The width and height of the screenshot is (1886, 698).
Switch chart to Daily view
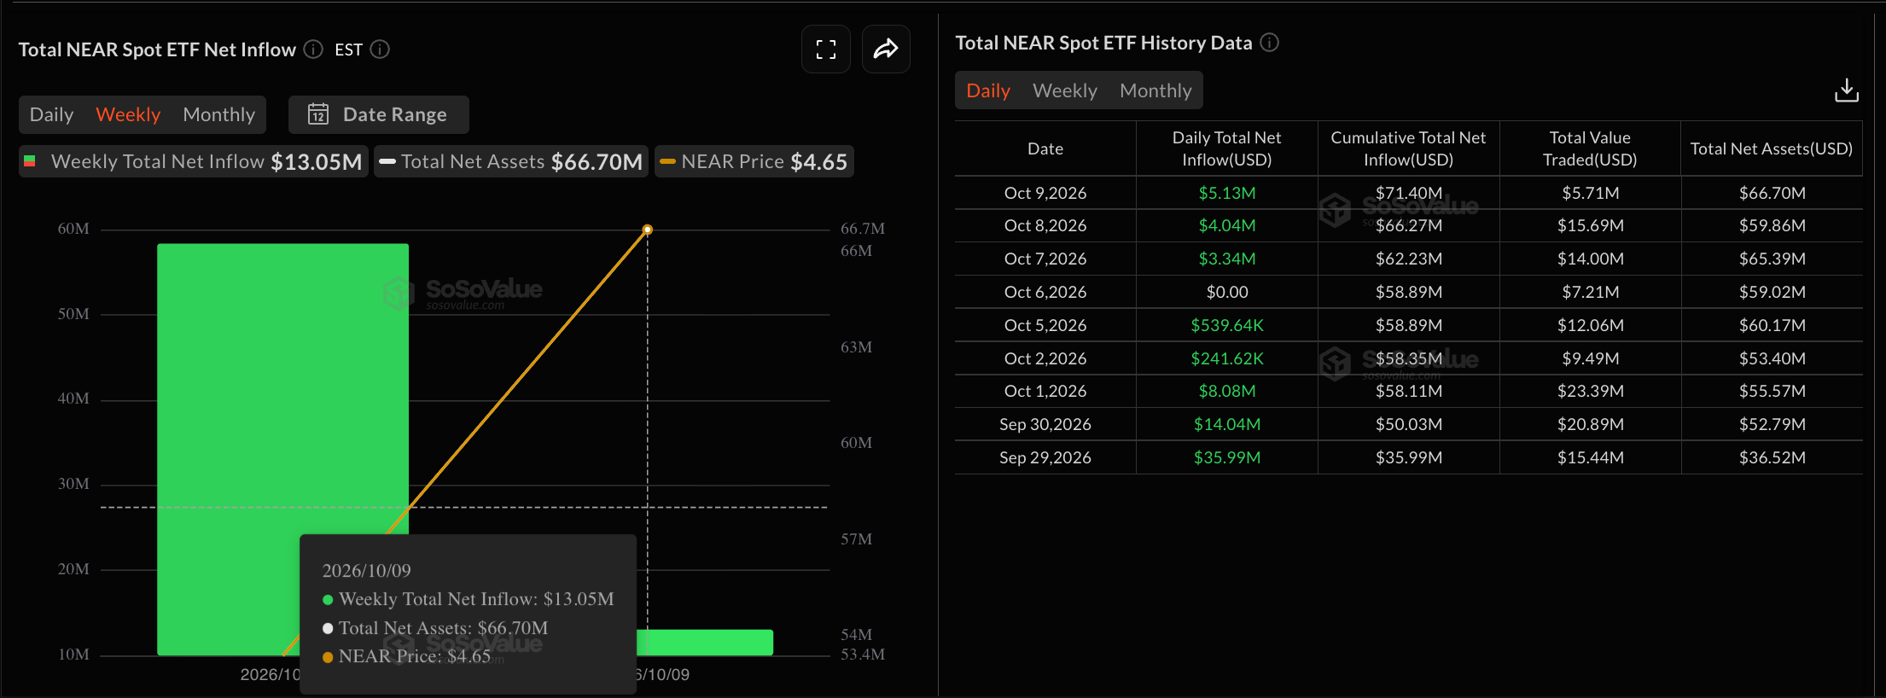coord(51,114)
